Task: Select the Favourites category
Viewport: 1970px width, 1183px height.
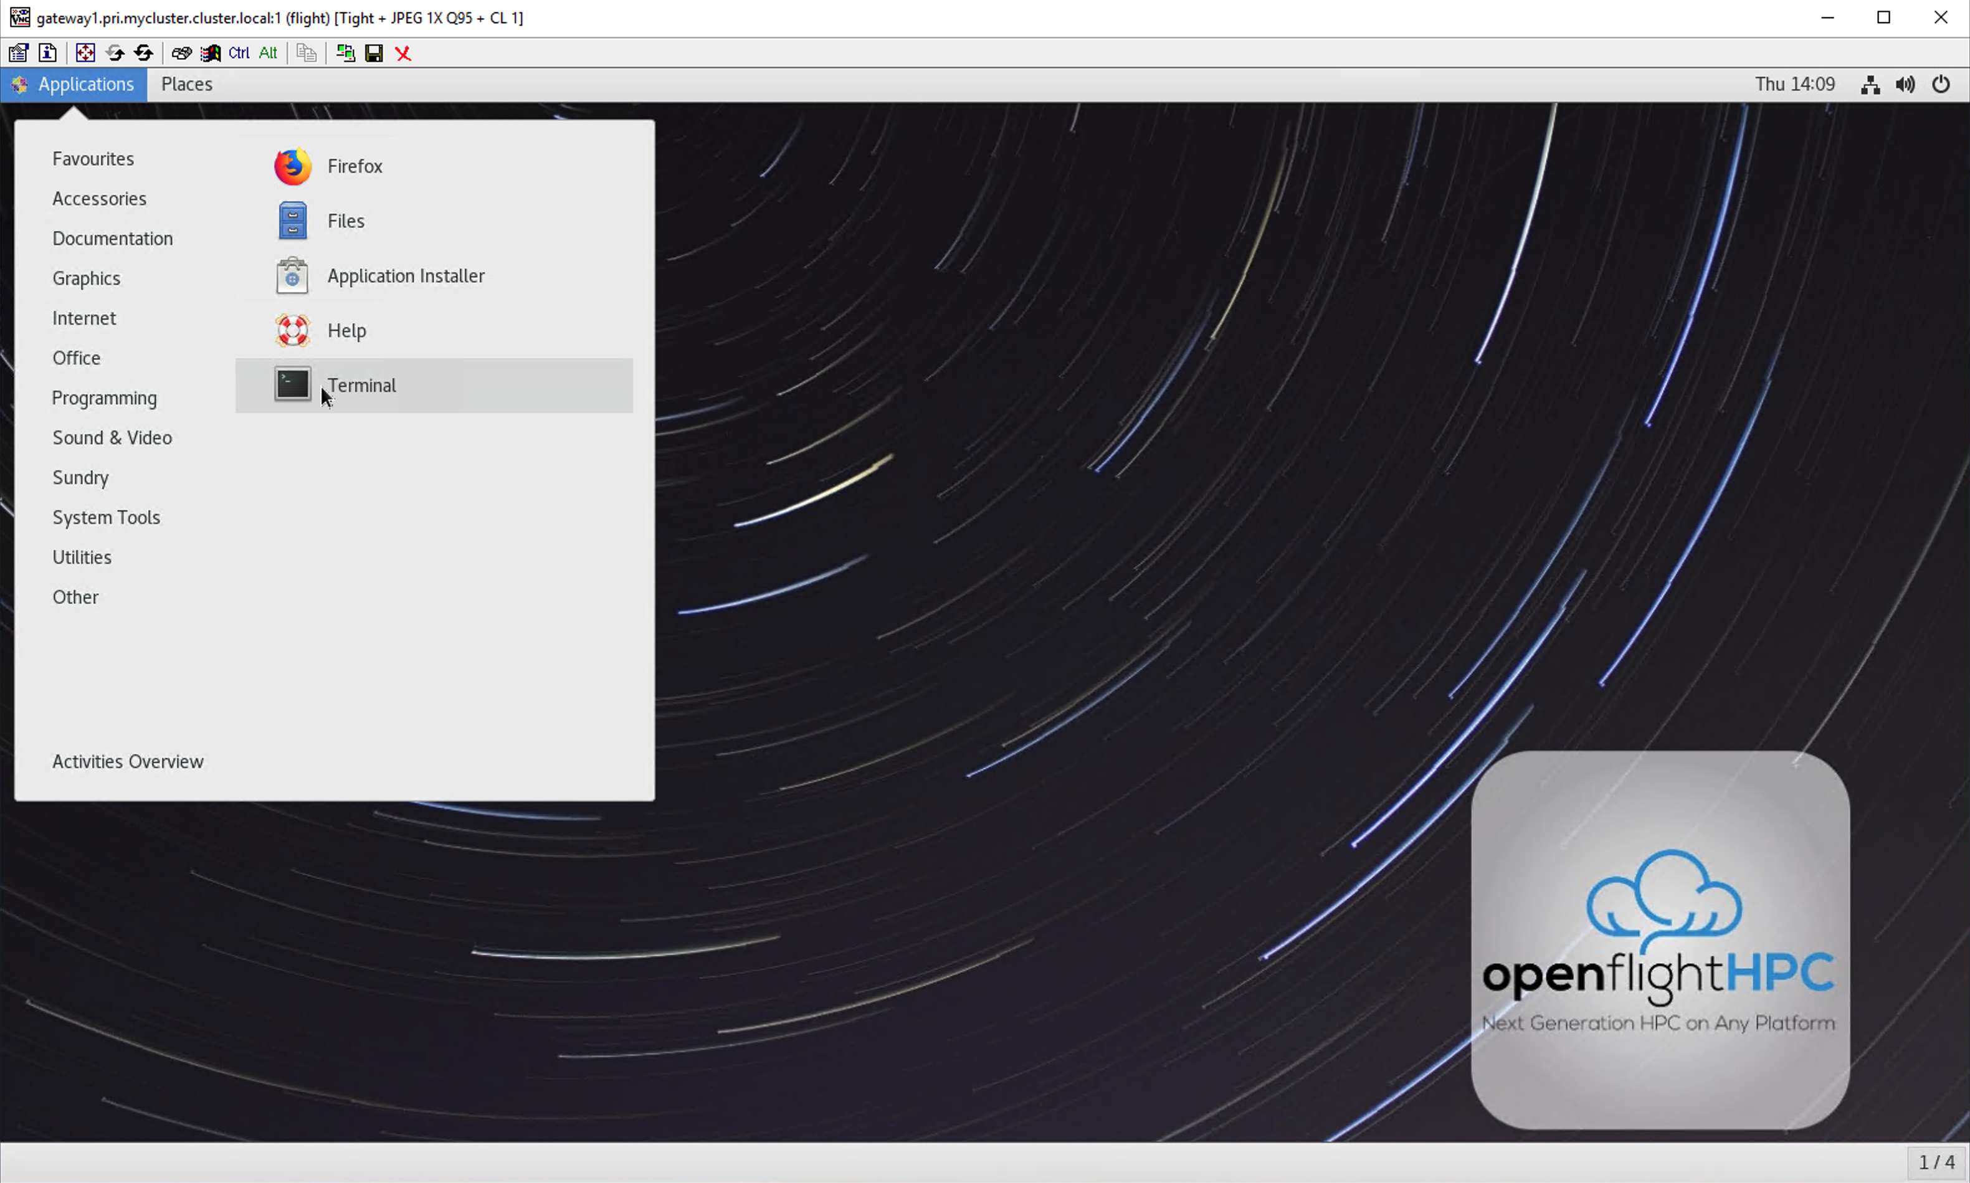Action: pyautogui.click(x=93, y=159)
